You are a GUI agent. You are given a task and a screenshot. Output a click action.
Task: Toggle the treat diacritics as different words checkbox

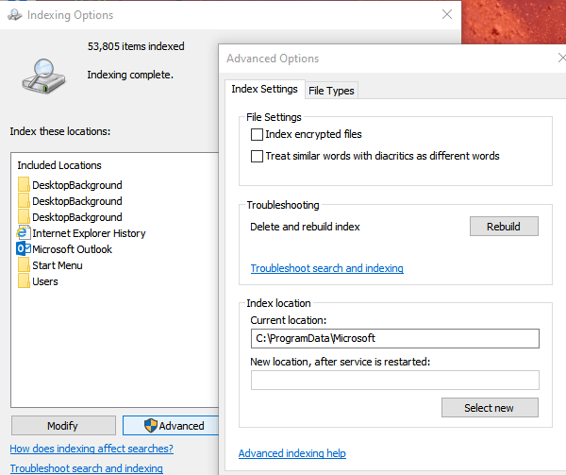pyautogui.click(x=257, y=156)
